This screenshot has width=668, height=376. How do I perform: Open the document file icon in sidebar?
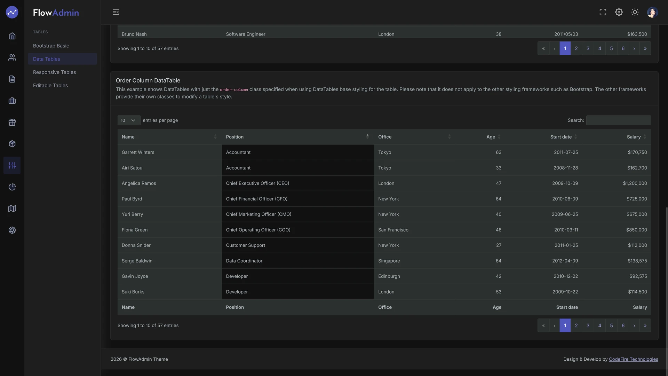point(12,79)
